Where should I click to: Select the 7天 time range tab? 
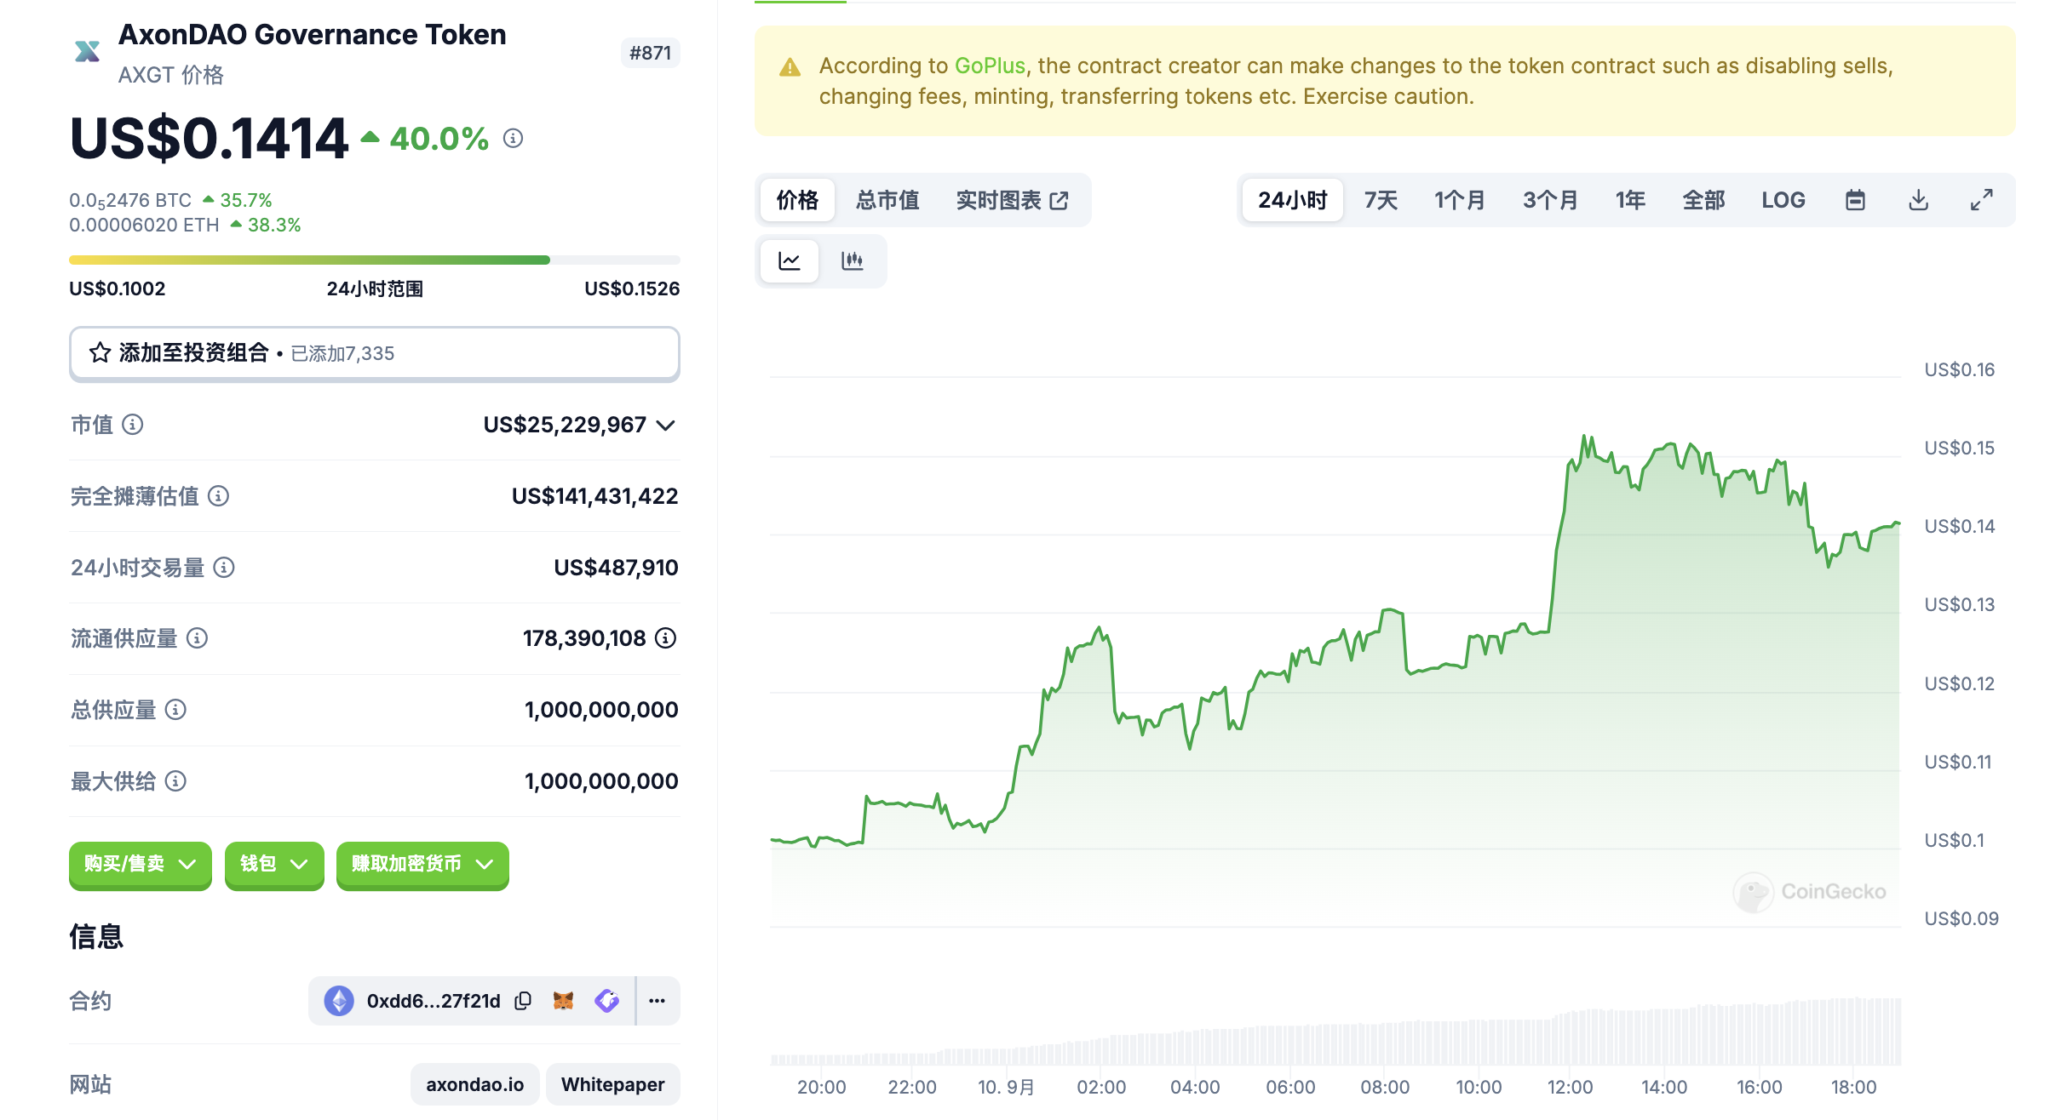[x=1381, y=200]
